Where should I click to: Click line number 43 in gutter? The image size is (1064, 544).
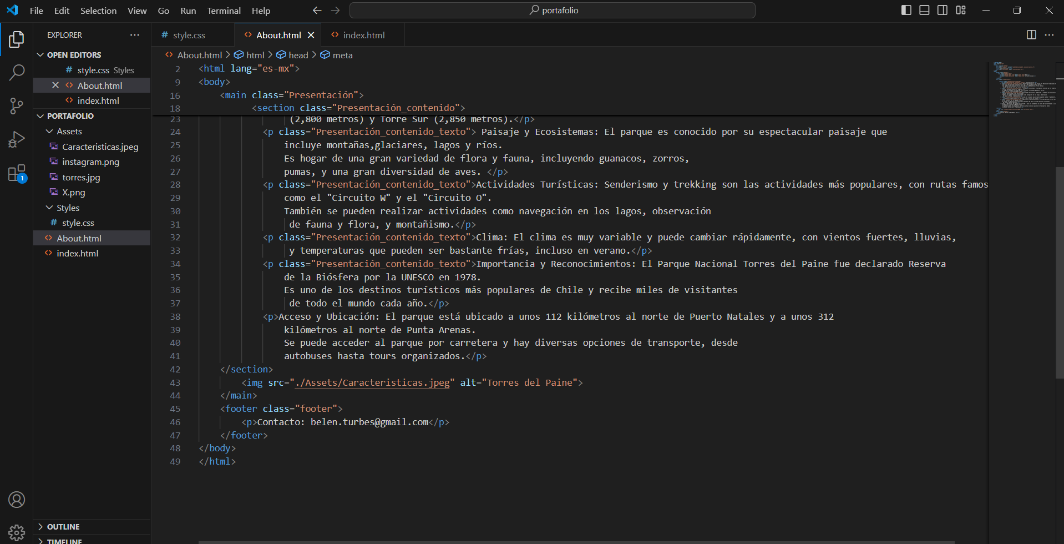175,382
